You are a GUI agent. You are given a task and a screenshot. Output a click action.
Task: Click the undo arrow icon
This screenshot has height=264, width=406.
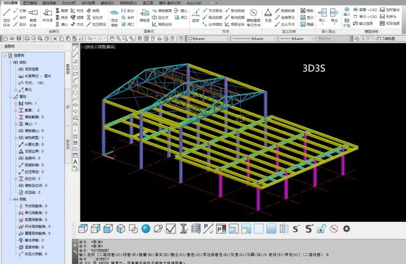point(90,39)
